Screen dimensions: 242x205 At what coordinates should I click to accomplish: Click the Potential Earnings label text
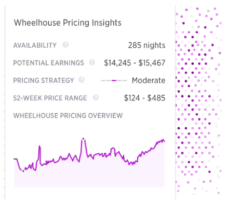[48, 63]
